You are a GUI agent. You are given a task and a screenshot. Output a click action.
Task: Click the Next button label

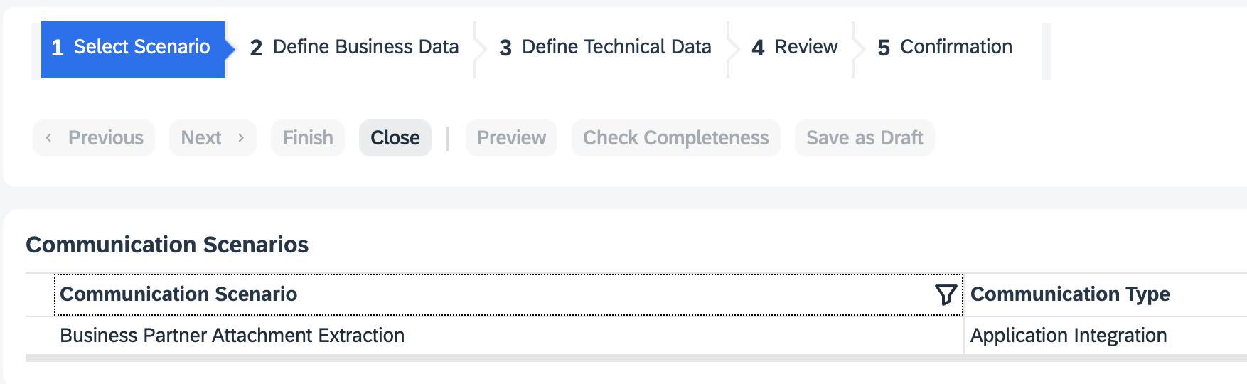[x=201, y=138]
